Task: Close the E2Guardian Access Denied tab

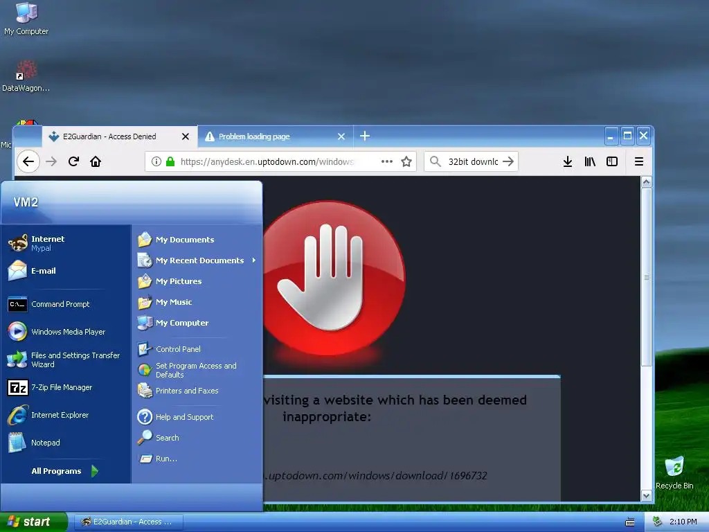Action: (x=186, y=136)
